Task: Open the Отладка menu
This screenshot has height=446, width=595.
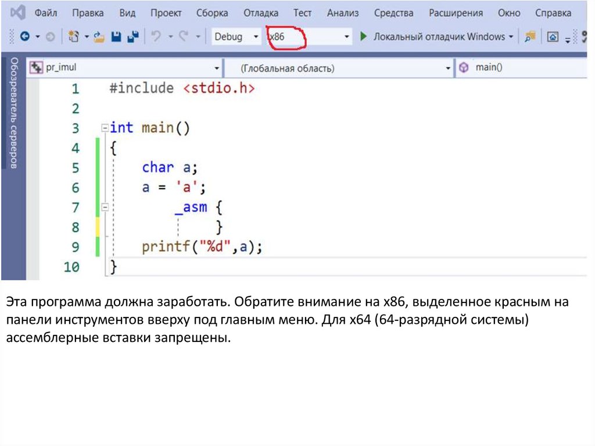Action: tap(260, 13)
